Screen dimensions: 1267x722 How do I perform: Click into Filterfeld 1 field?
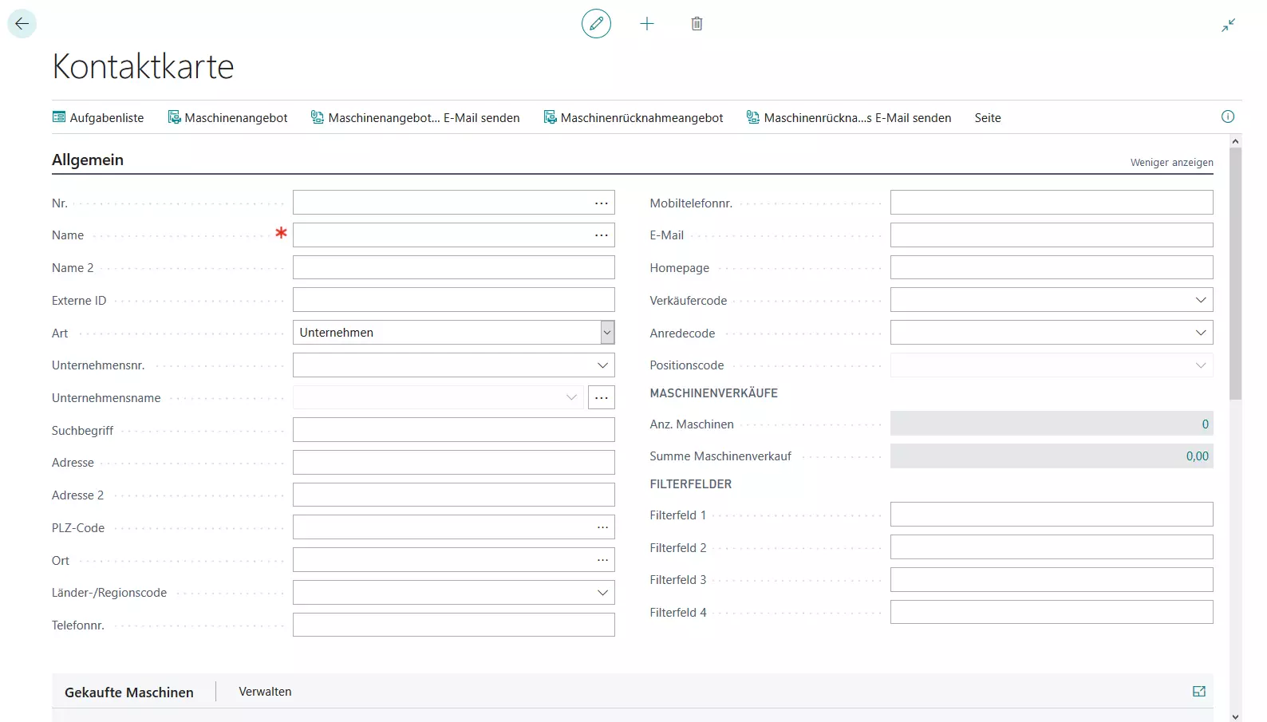pyautogui.click(x=1052, y=515)
